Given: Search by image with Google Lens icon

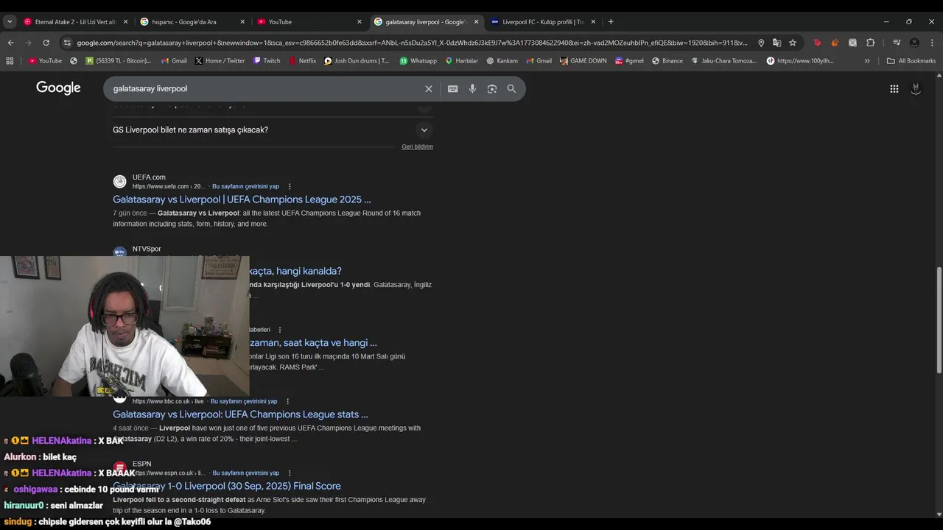Looking at the screenshot, I should pyautogui.click(x=492, y=88).
